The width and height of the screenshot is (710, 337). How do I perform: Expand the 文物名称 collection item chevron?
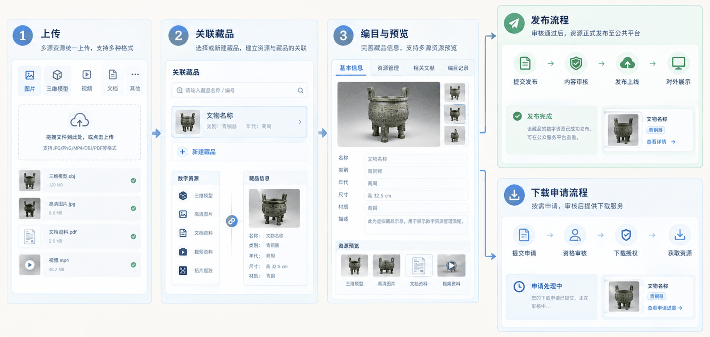(300, 122)
